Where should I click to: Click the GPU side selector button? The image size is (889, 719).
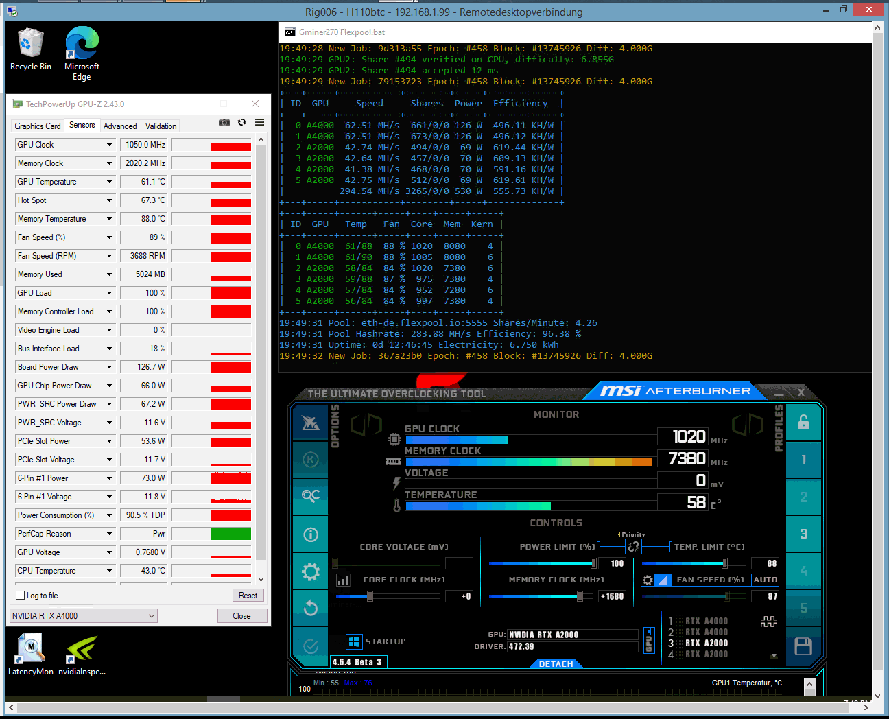pos(648,640)
